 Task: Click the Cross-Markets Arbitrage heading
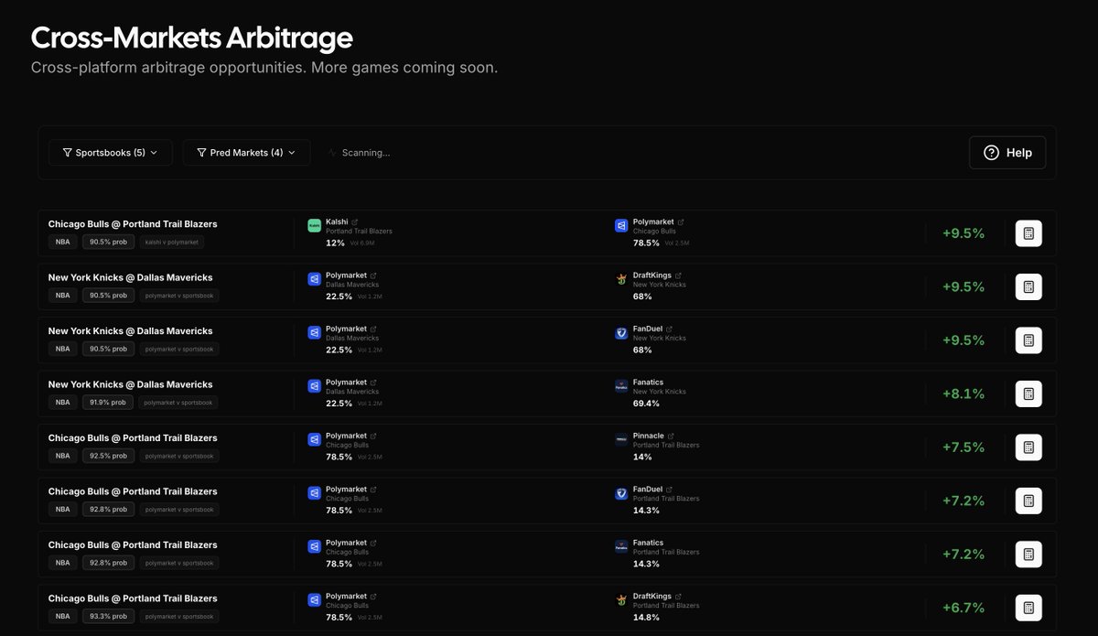pos(192,38)
